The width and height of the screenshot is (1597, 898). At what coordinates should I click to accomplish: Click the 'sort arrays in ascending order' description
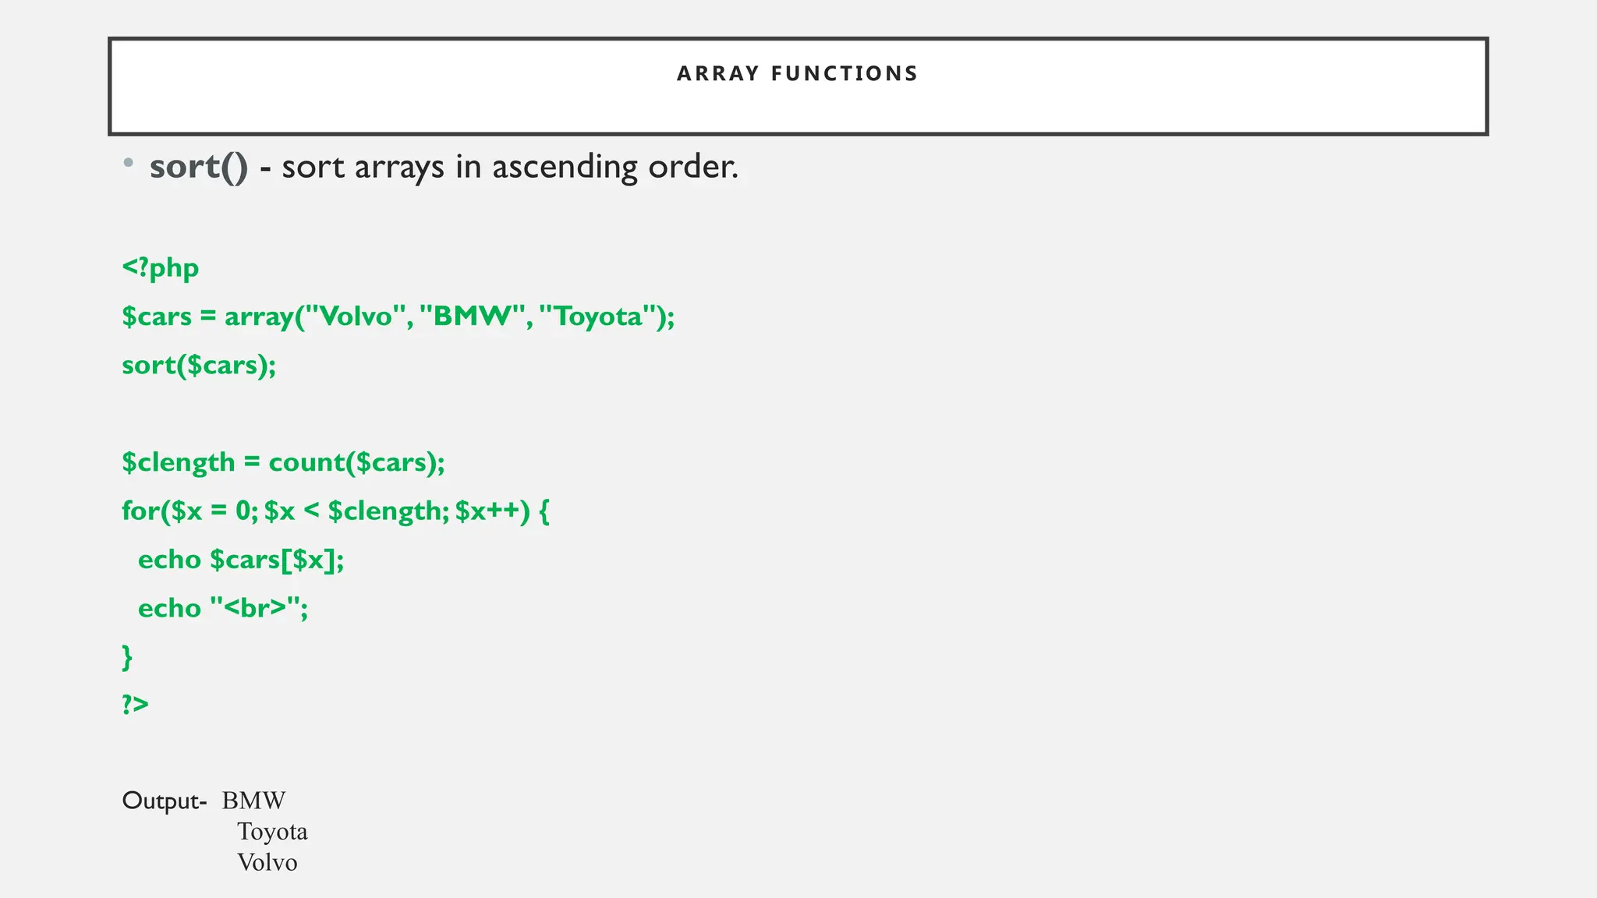pos(509,167)
